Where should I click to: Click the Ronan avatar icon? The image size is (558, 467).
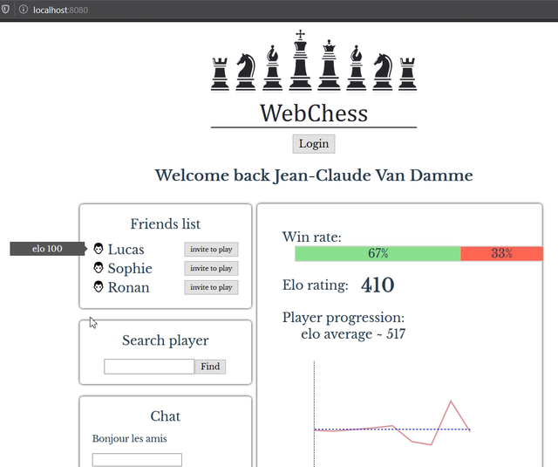point(99,286)
